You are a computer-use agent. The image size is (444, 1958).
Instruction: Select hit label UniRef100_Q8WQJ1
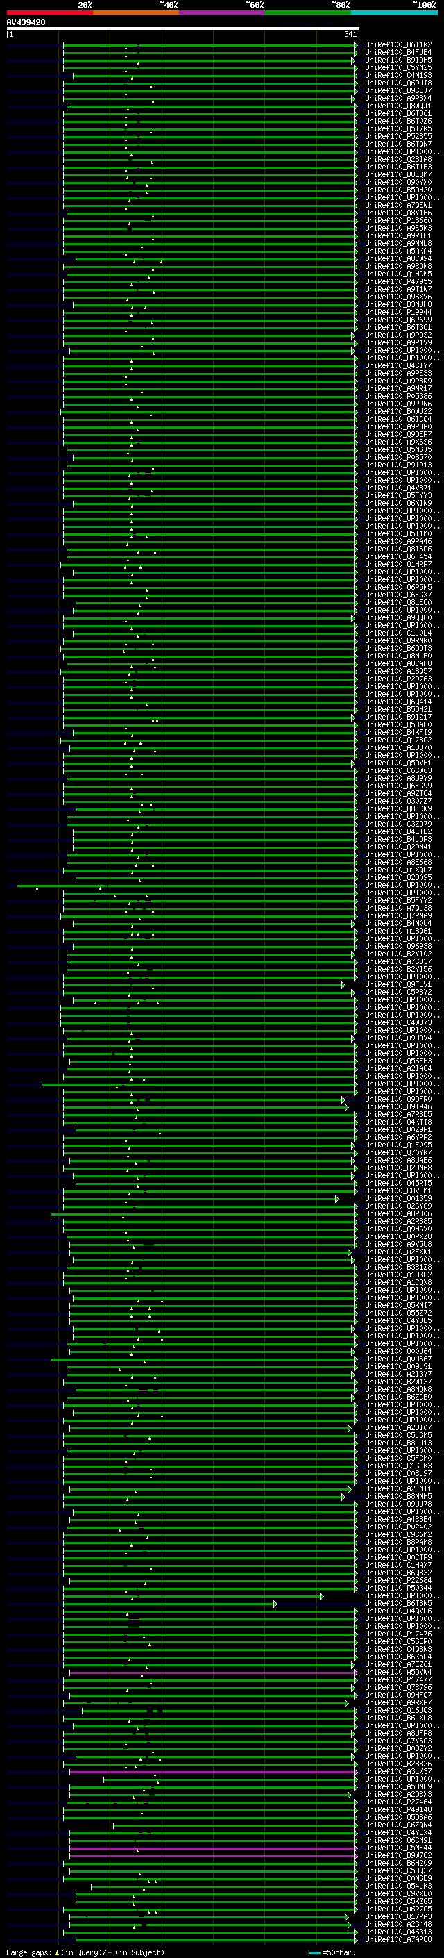[x=398, y=106]
